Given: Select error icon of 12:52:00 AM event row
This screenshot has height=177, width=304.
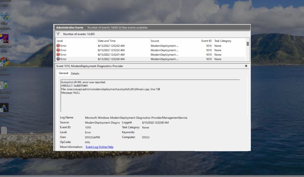Looking at the screenshot, I should (x=58, y=59).
